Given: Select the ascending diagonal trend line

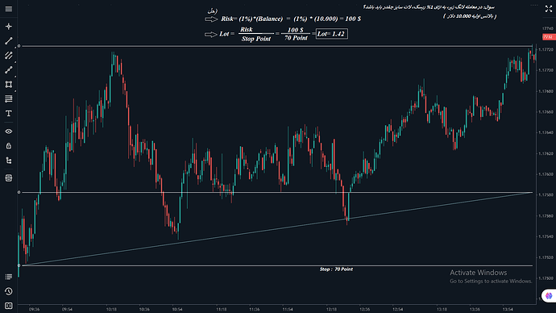Looking at the screenshot, I should (276, 229).
